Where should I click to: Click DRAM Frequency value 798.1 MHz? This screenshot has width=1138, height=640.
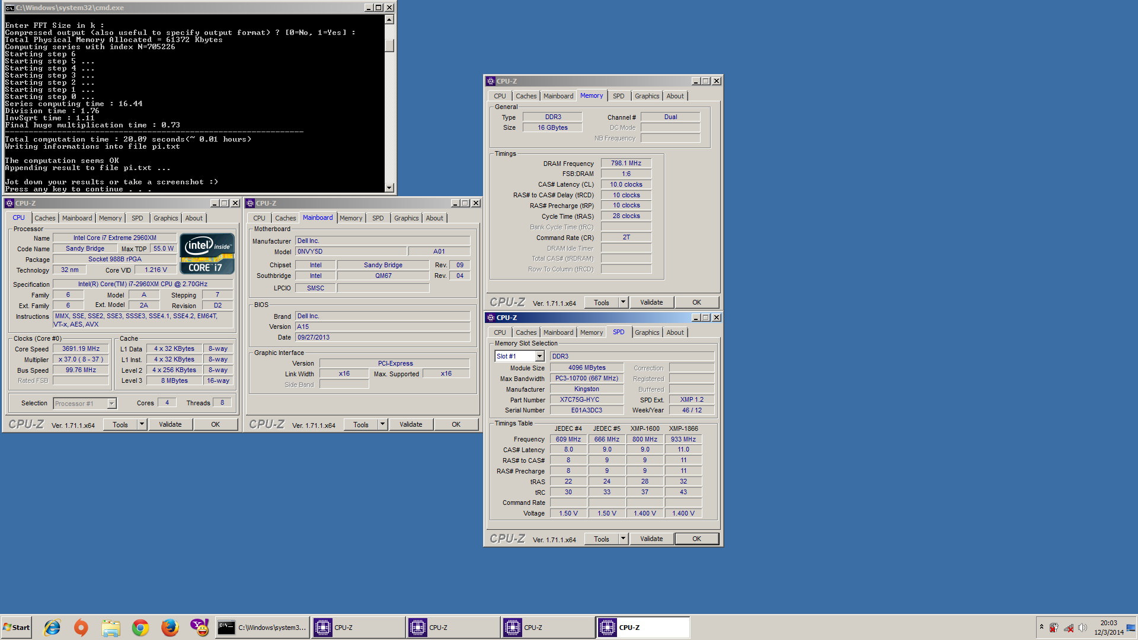pyautogui.click(x=626, y=163)
